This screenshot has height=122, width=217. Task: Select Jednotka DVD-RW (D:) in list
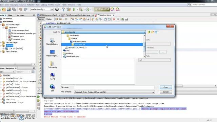77,47
